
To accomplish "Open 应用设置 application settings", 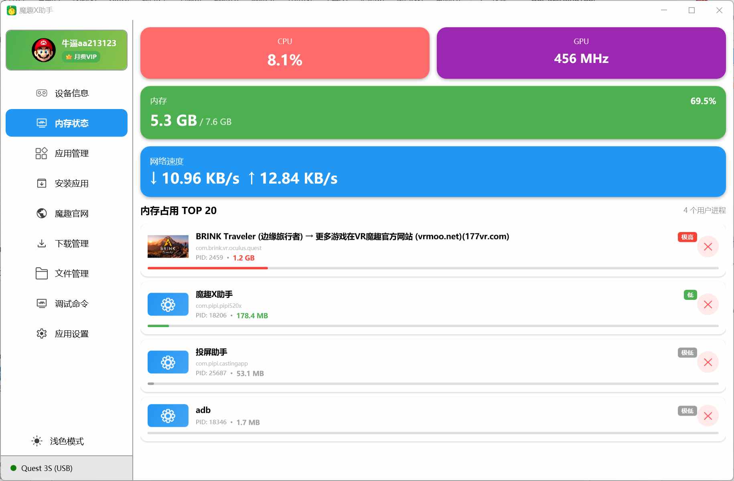I will click(x=66, y=333).
